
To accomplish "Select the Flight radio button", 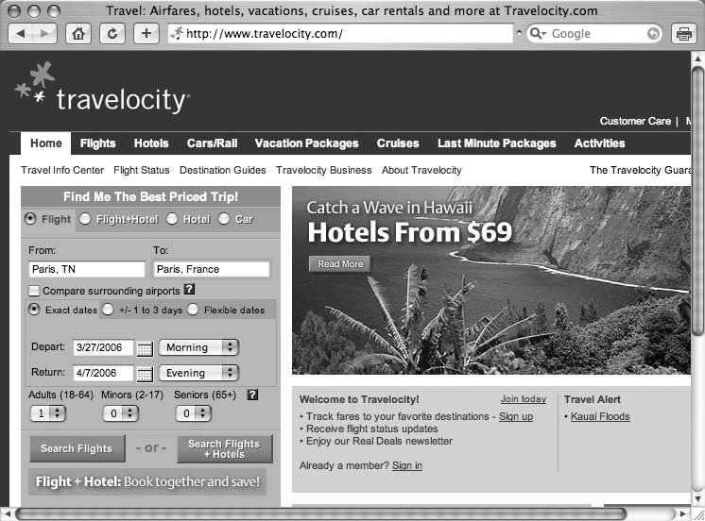I will point(30,219).
